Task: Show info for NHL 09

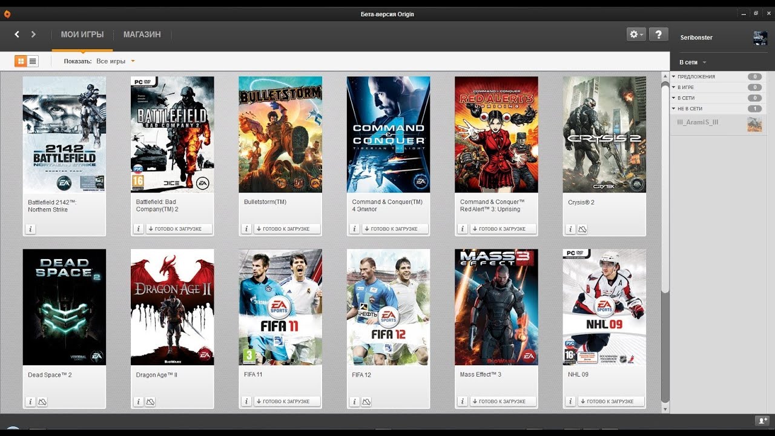Action: pyautogui.click(x=570, y=401)
